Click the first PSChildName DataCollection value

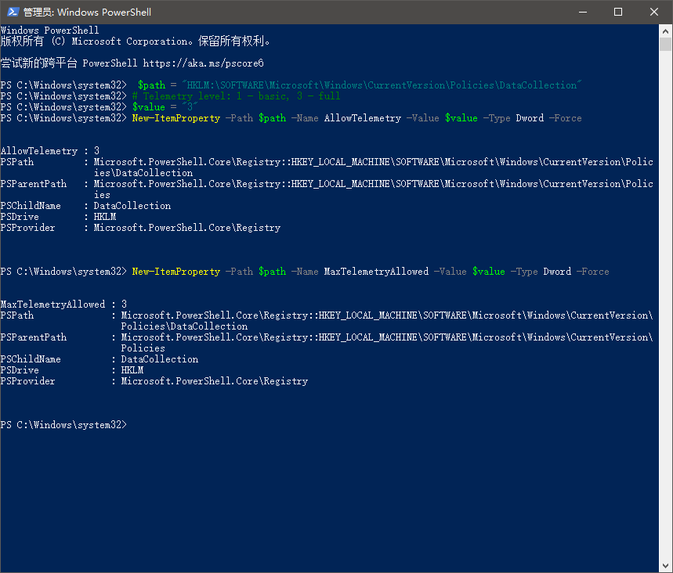tap(132, 206)
